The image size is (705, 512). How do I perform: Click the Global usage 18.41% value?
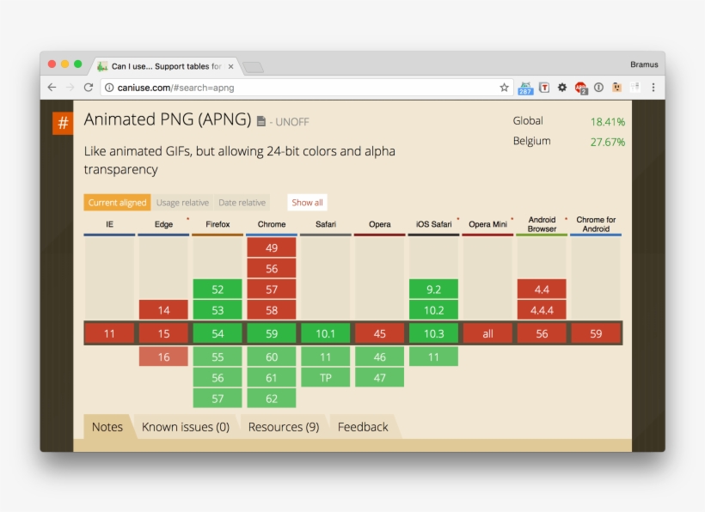click(608, 122)
